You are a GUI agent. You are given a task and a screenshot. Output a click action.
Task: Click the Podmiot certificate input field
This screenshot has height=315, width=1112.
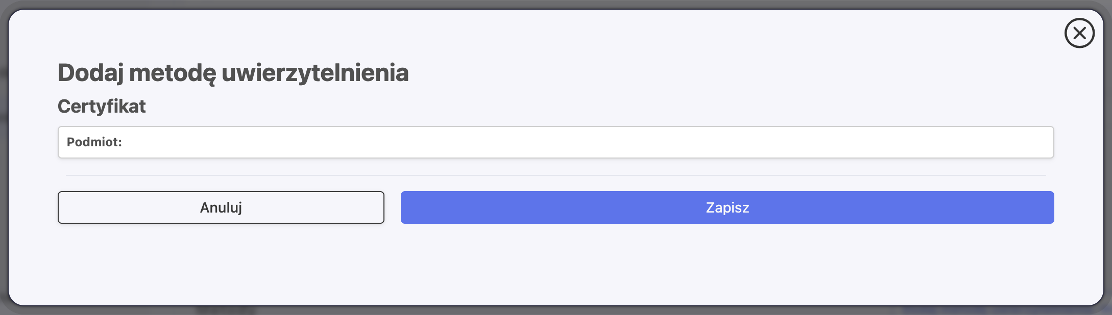[587, 142]
